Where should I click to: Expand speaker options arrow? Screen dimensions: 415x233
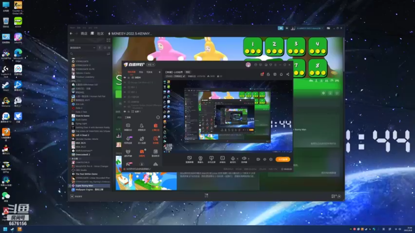248,159
